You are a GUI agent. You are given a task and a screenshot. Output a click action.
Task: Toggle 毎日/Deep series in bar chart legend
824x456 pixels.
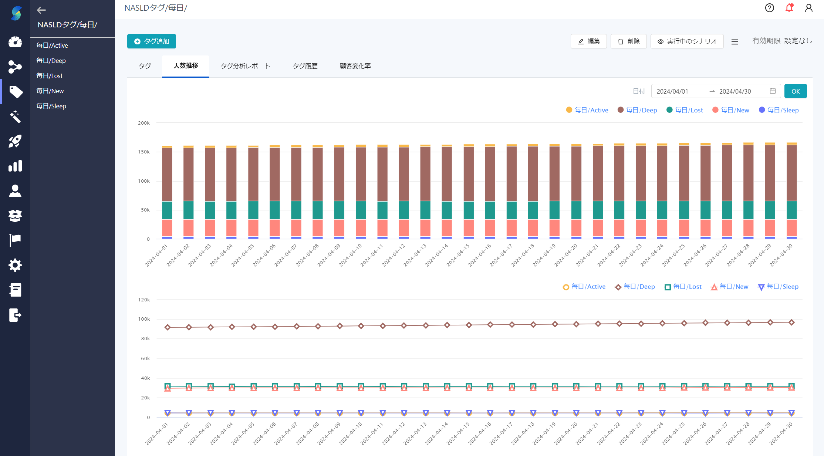coord(637,110)
